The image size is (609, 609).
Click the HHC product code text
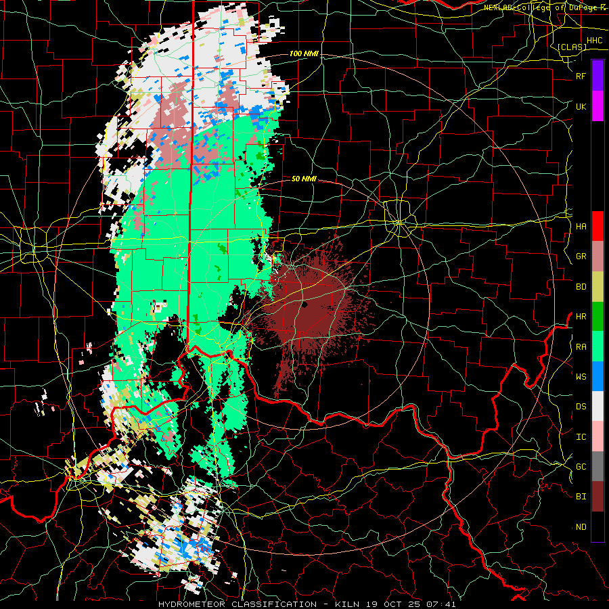[594, 41]
